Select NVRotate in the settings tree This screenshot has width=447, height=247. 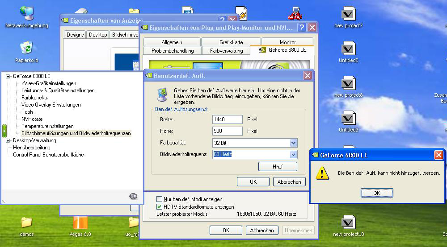tap(32, 119)
